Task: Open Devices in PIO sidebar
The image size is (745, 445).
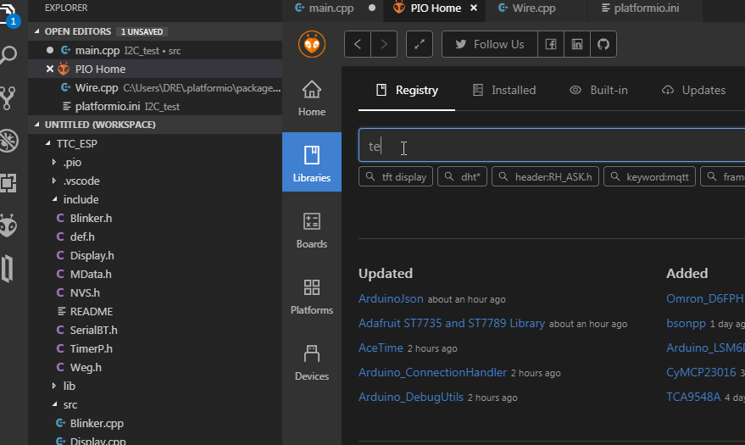Action: 312,363
